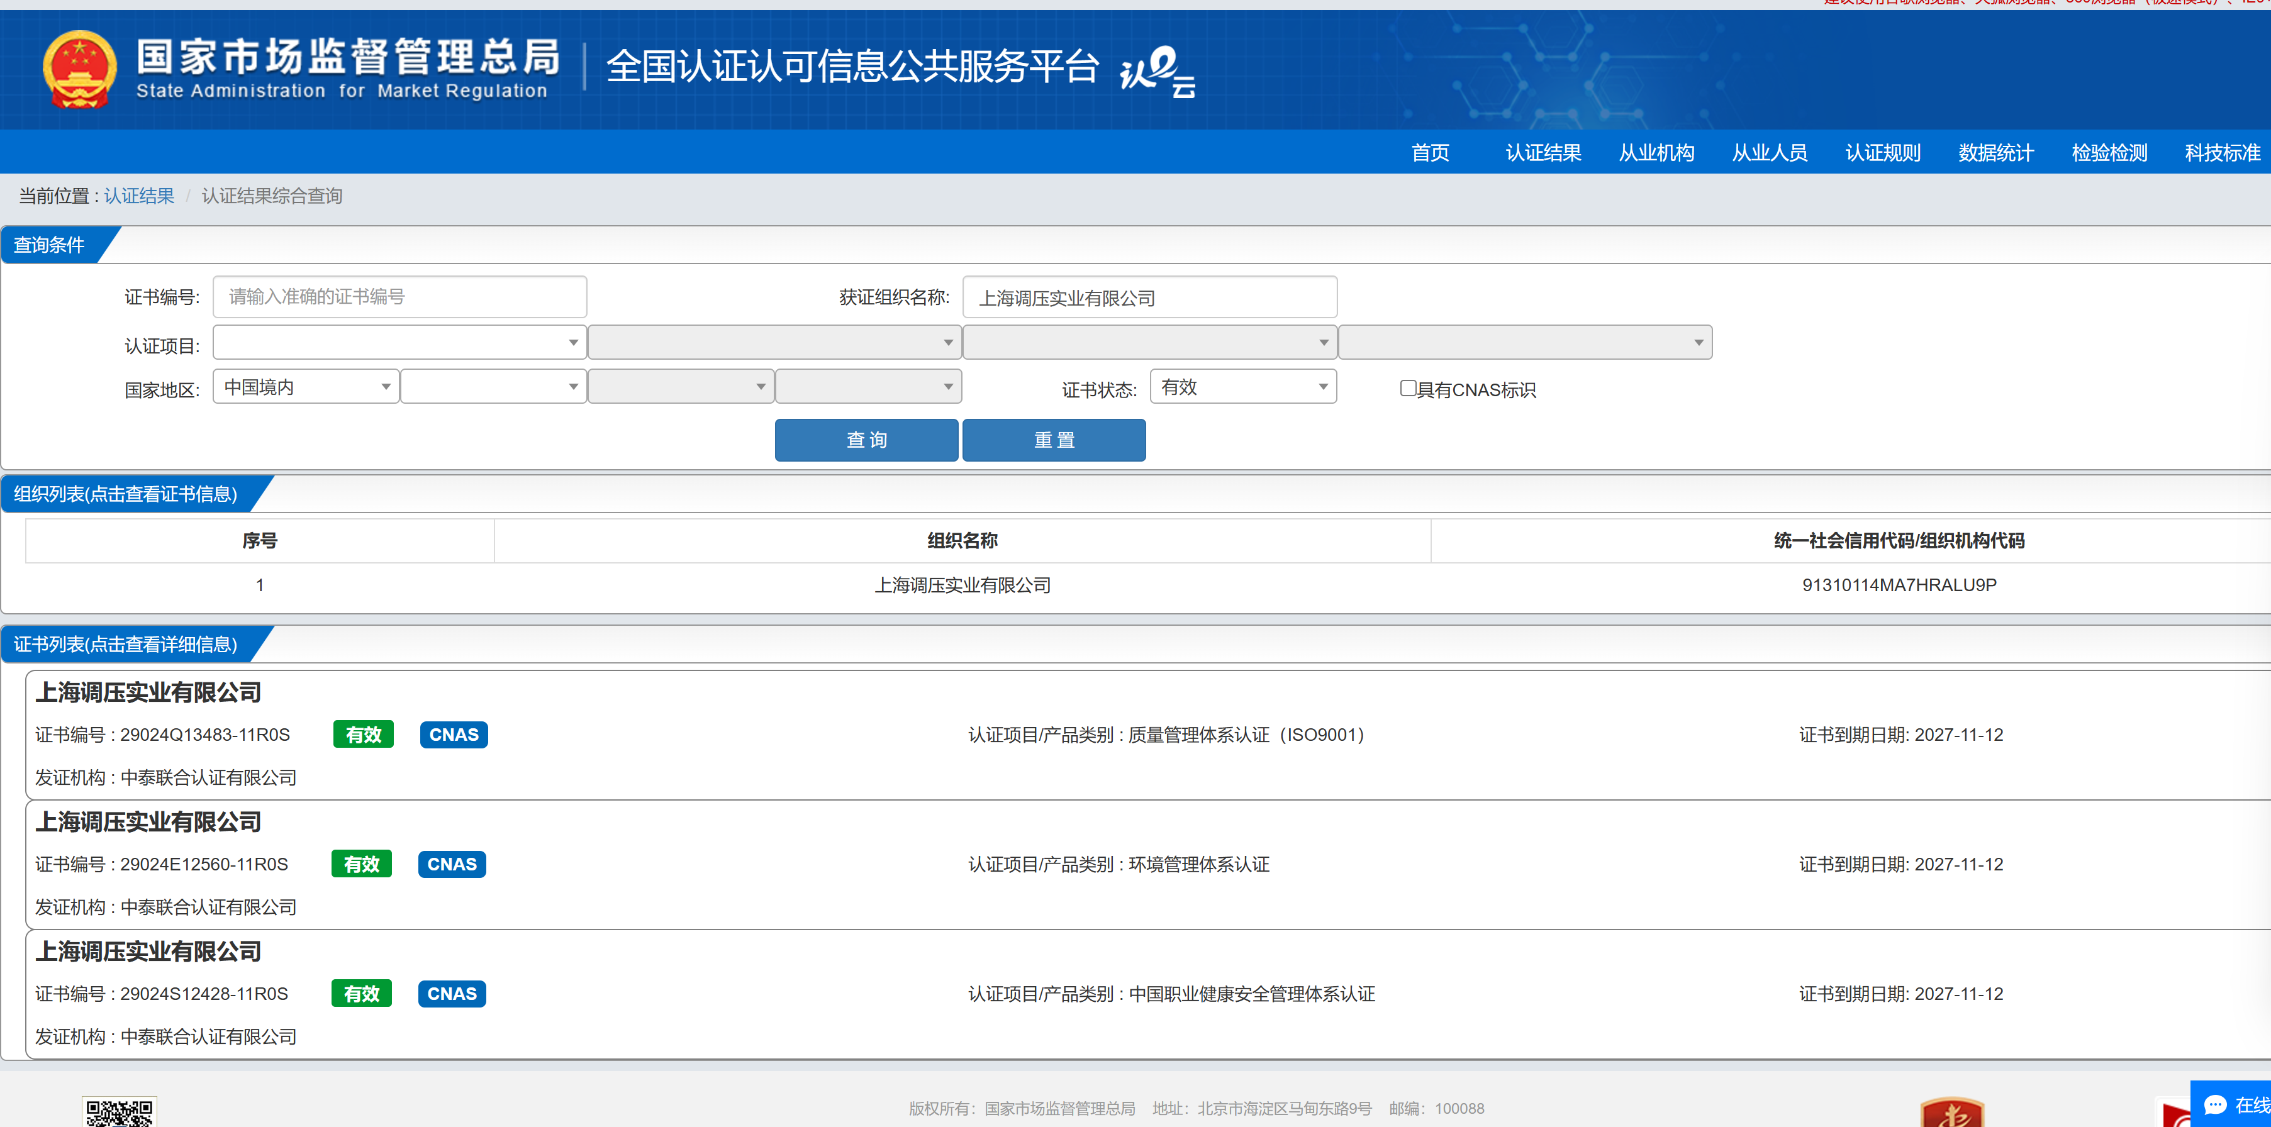2271x1127 pixels.
Task: Click credit code 91310114MA7HRALU9P
Action: (1899, 585)
